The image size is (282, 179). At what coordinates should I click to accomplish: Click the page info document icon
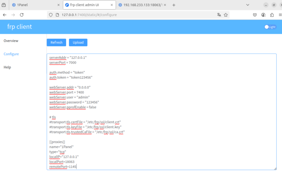[57, 15]
